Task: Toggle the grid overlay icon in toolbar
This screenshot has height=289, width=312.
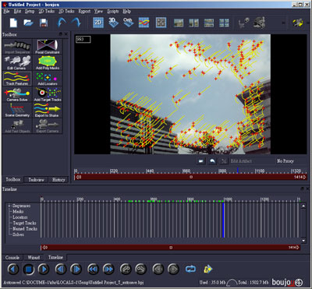Action: [x=161, y=23]
